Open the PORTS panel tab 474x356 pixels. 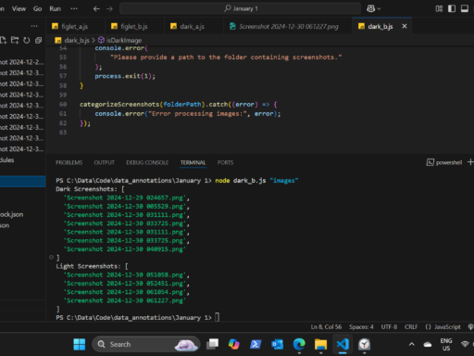coord(225,162)
